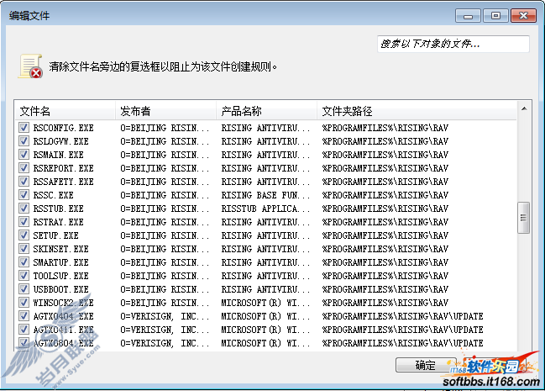
Task: Click the scrollbar up arrow
Action: [524, 109]
